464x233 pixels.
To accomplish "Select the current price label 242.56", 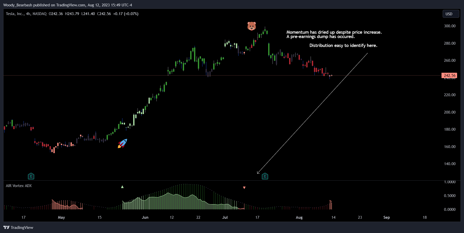I will (x=449, y=75).
